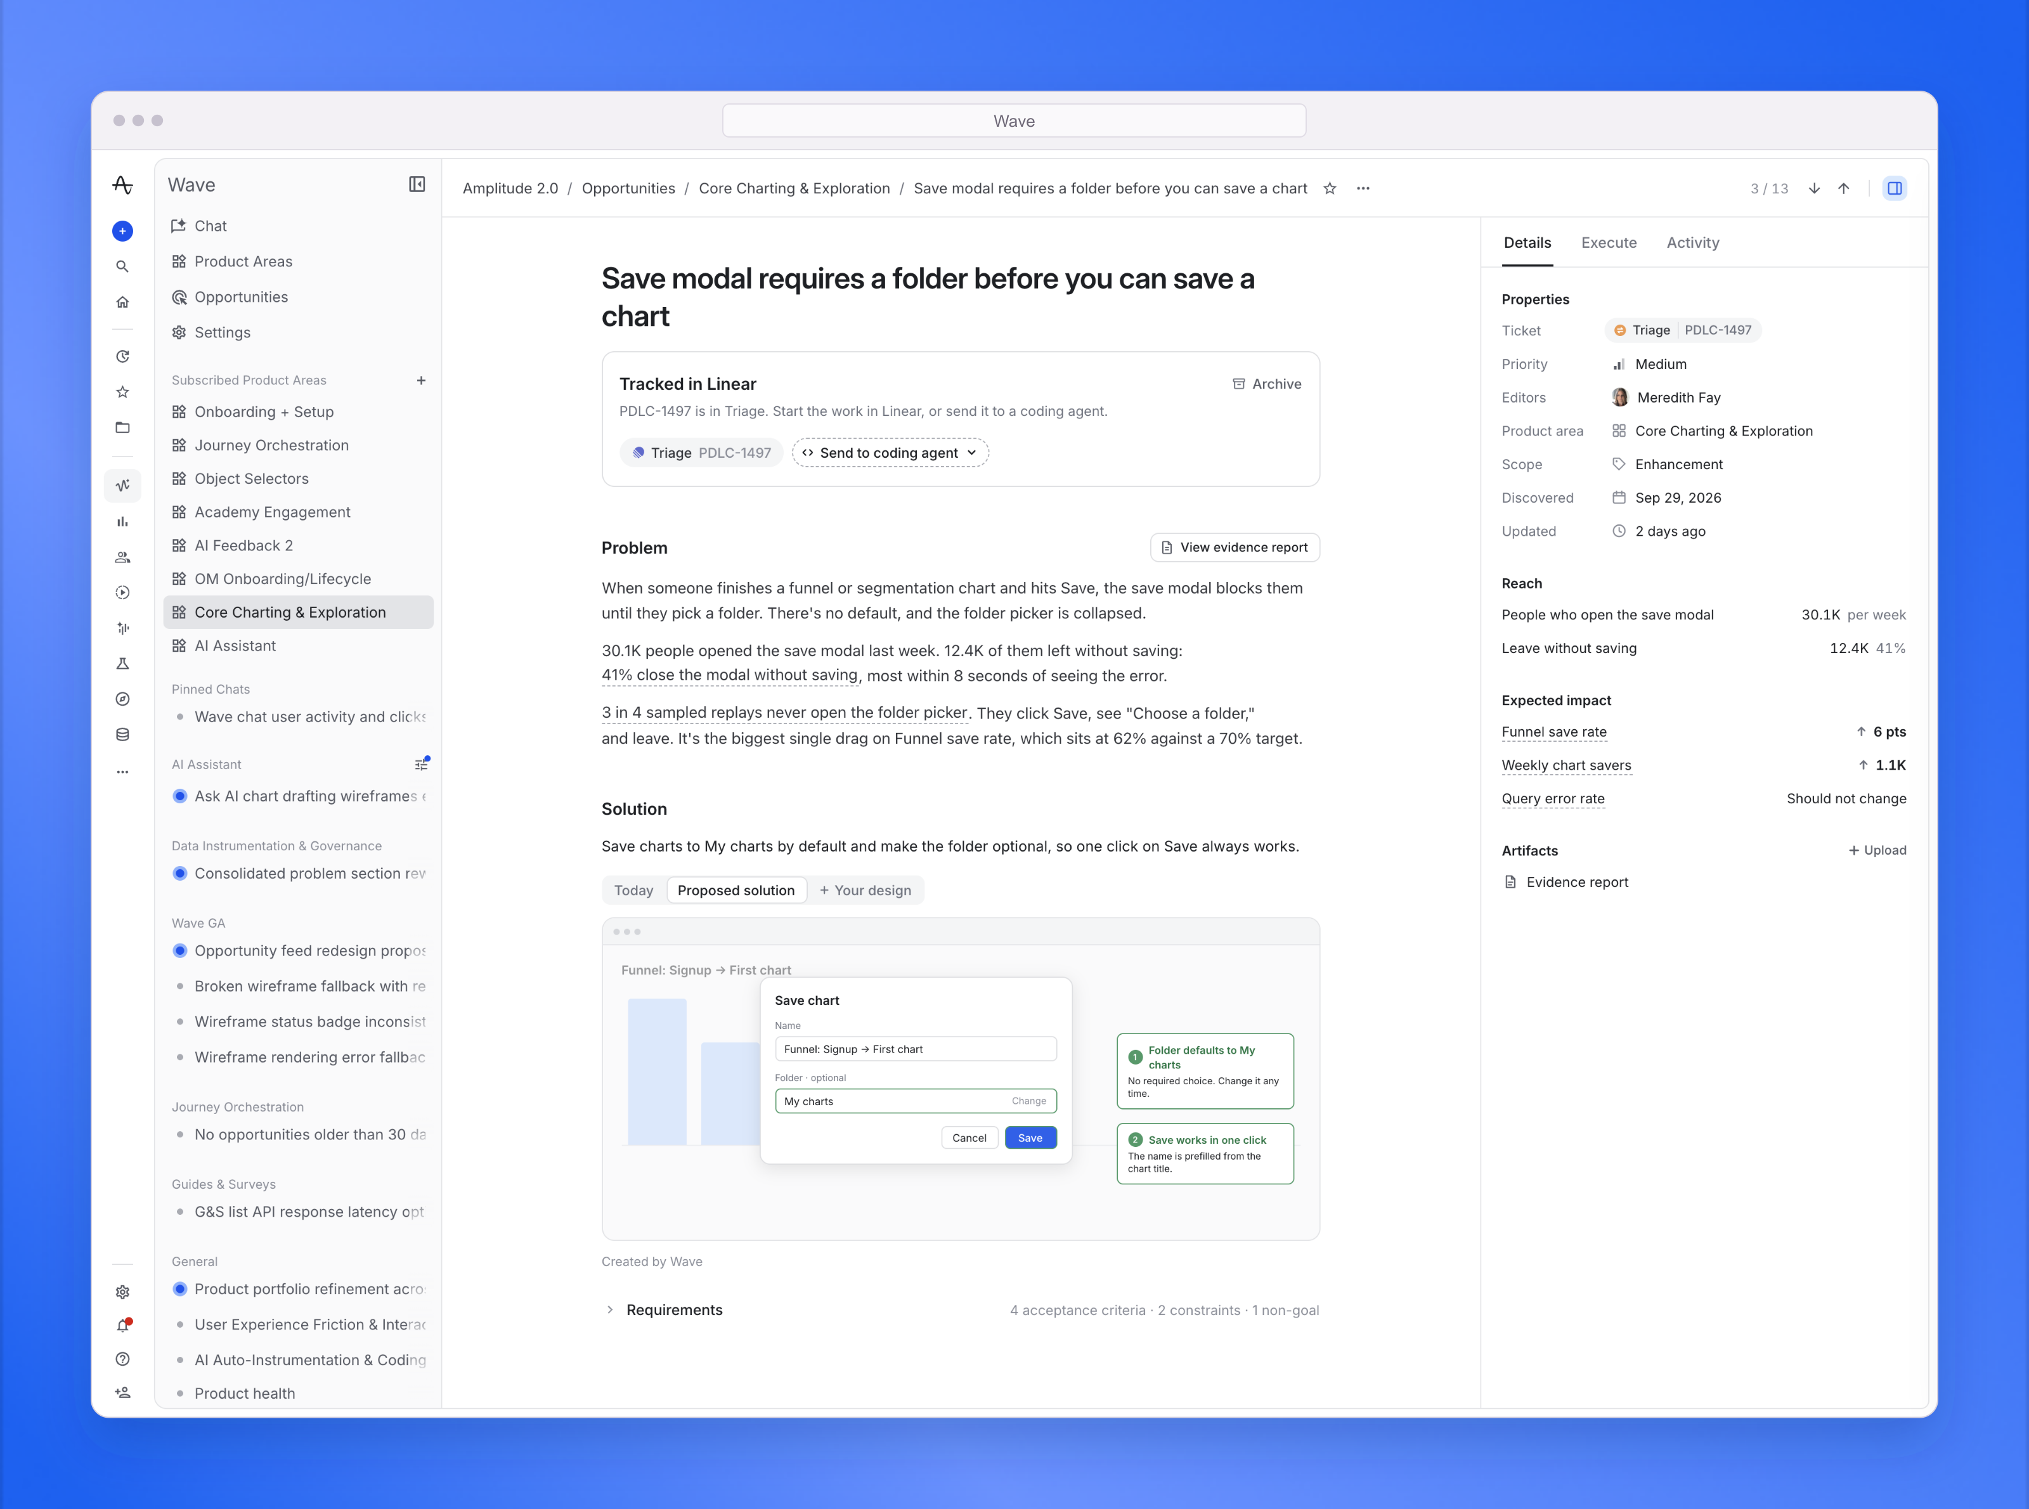Select AI Feedback 2 product area
The width and height of the screenshot is (2029, 1509).
point(298,545)
